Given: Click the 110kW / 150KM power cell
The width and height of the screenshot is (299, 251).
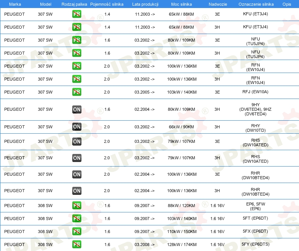Looking at the screenshot, I should 182,232.
